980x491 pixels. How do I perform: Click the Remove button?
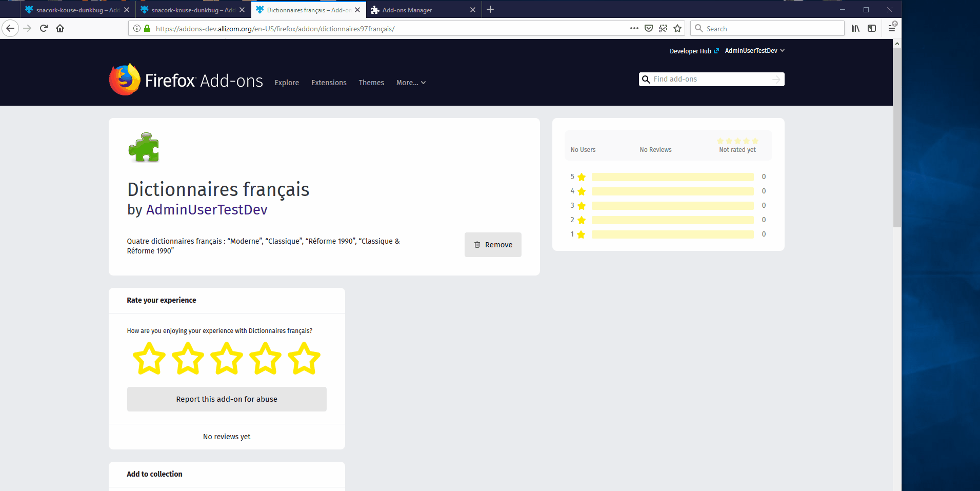click(492, 245)
